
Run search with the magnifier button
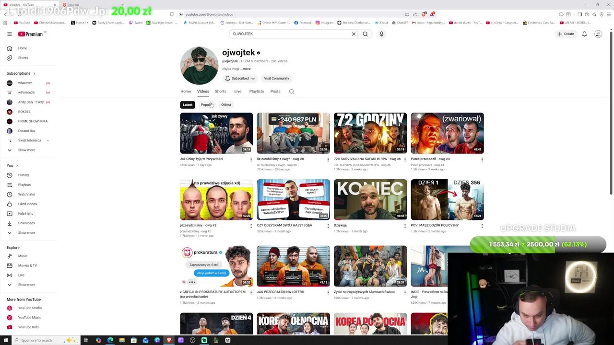pos(365,34)
